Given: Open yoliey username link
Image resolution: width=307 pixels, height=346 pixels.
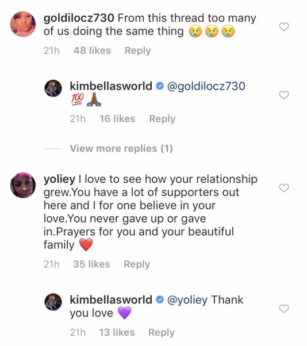Looking at the screenshot, I should coord(59,179).
